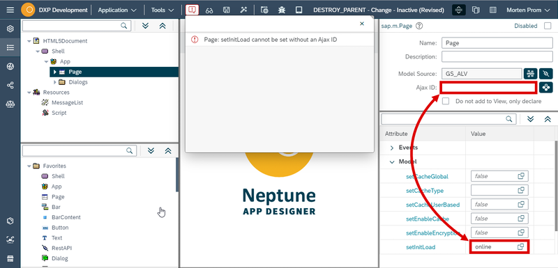Click the bug debug icon

point(282,10)
